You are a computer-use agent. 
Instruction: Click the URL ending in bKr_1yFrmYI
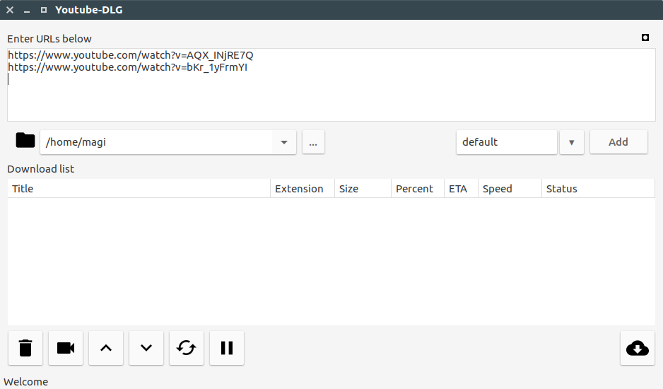127,67
